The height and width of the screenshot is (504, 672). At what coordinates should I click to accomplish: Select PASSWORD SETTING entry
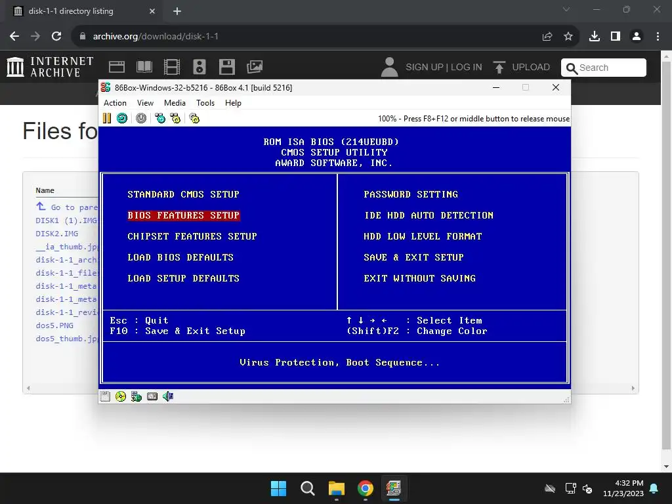point(411,194)
